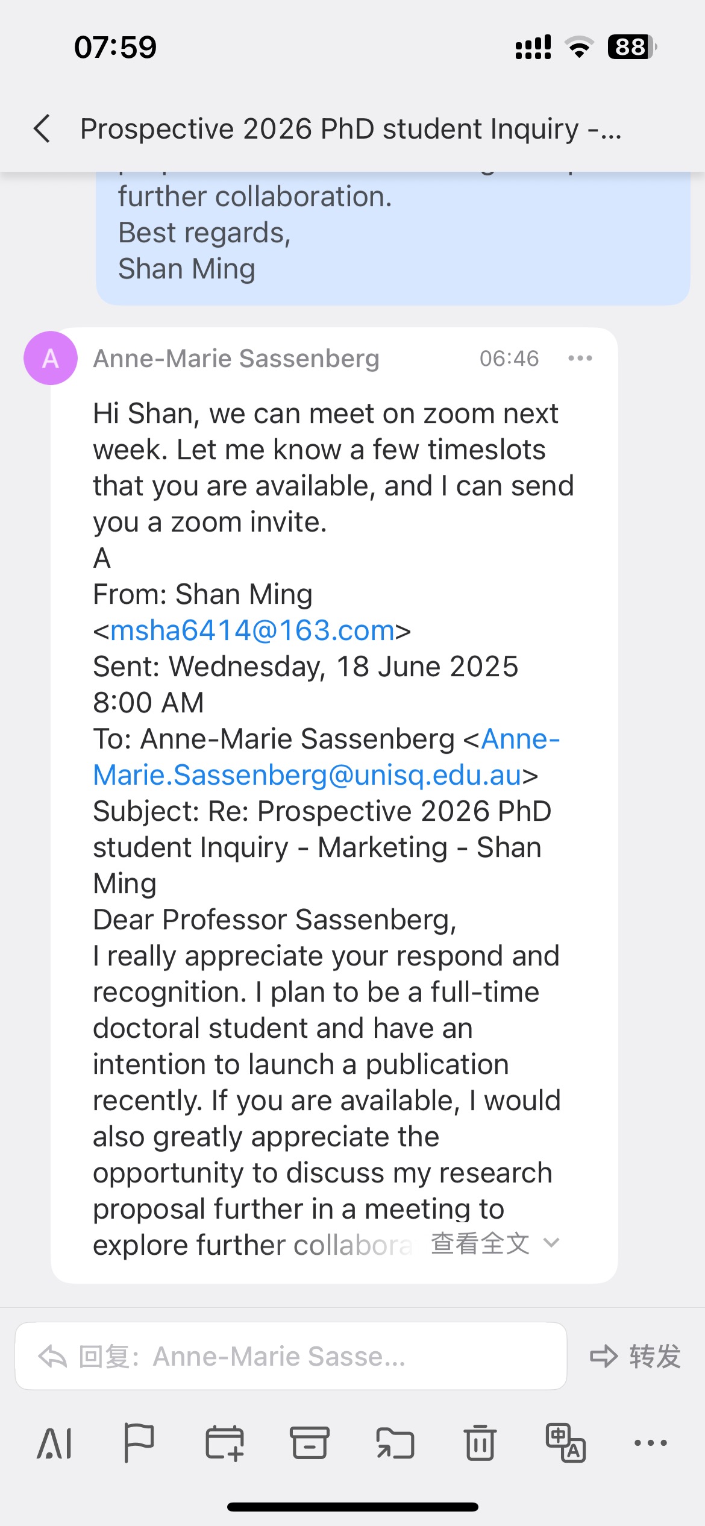Tap the back arrow in header
The height and width of the screenshot is (1526, 705).
[42, 129]
